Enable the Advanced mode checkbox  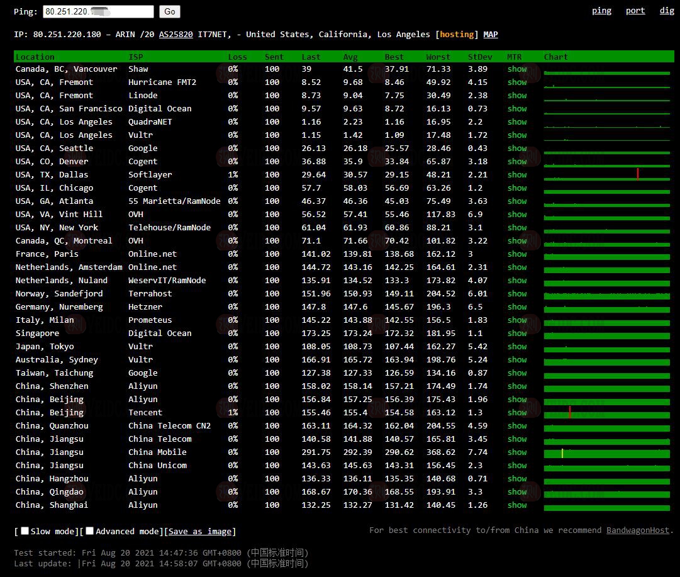click(90, 531)
